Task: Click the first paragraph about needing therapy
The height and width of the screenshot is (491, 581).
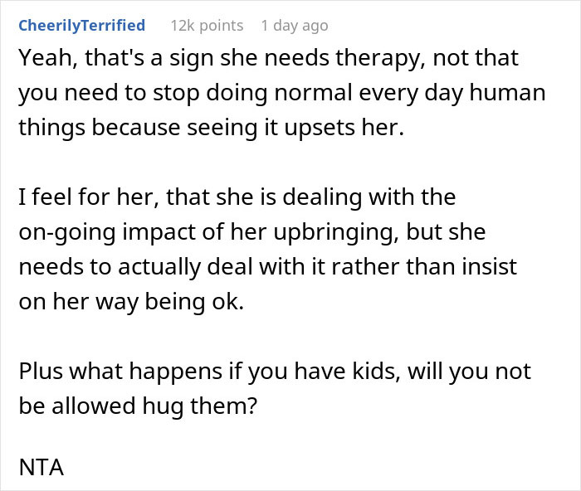Action: click(x=281, y=93)
